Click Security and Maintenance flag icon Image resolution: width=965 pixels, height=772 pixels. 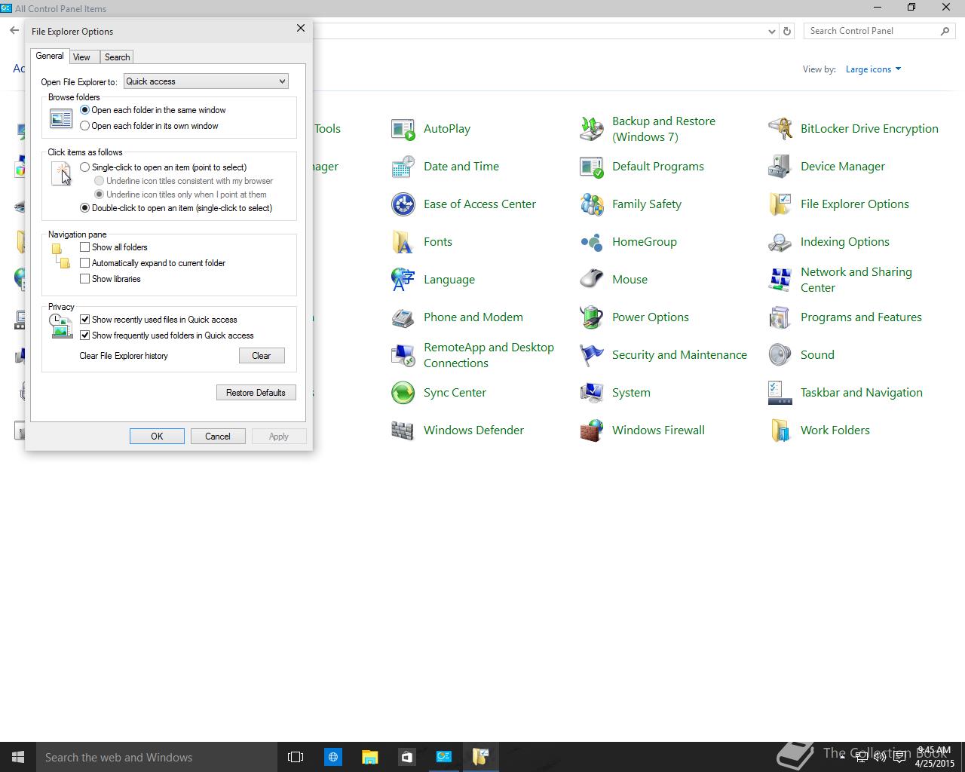coord(591,355)
